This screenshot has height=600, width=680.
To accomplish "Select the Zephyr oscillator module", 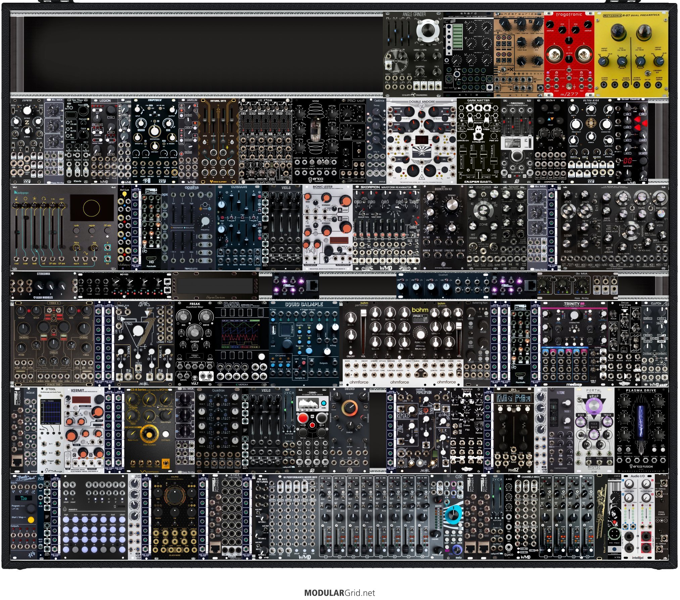I will 27,141.
